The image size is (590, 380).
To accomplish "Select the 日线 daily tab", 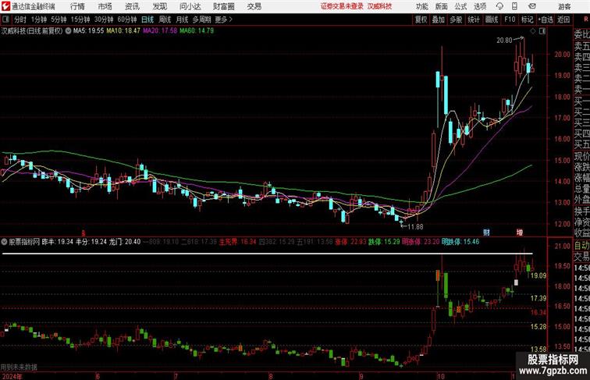I will pyautogui.click(x=147, y=20).
